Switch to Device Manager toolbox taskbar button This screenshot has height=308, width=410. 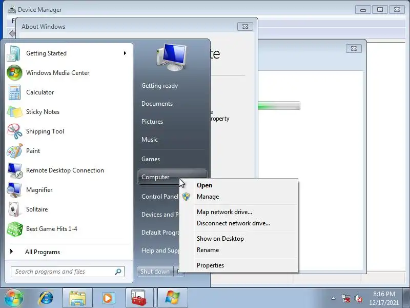[x=139, y=298]
